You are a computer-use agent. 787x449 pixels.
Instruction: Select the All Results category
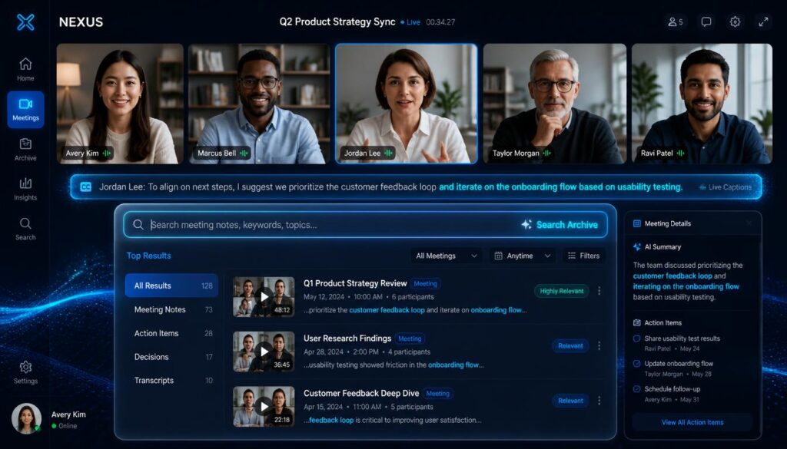tap(171, 286)
